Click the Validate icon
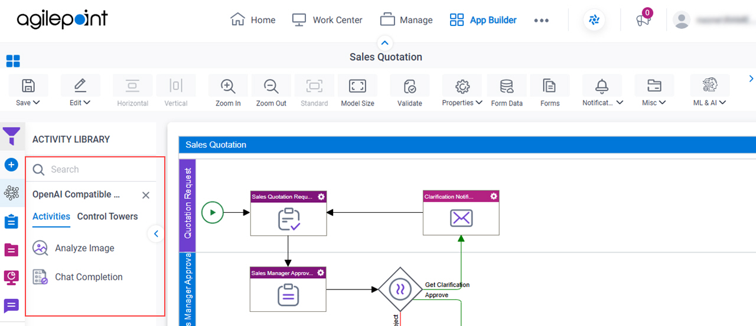The image size is (756, 326). click(x=410, y=86)
